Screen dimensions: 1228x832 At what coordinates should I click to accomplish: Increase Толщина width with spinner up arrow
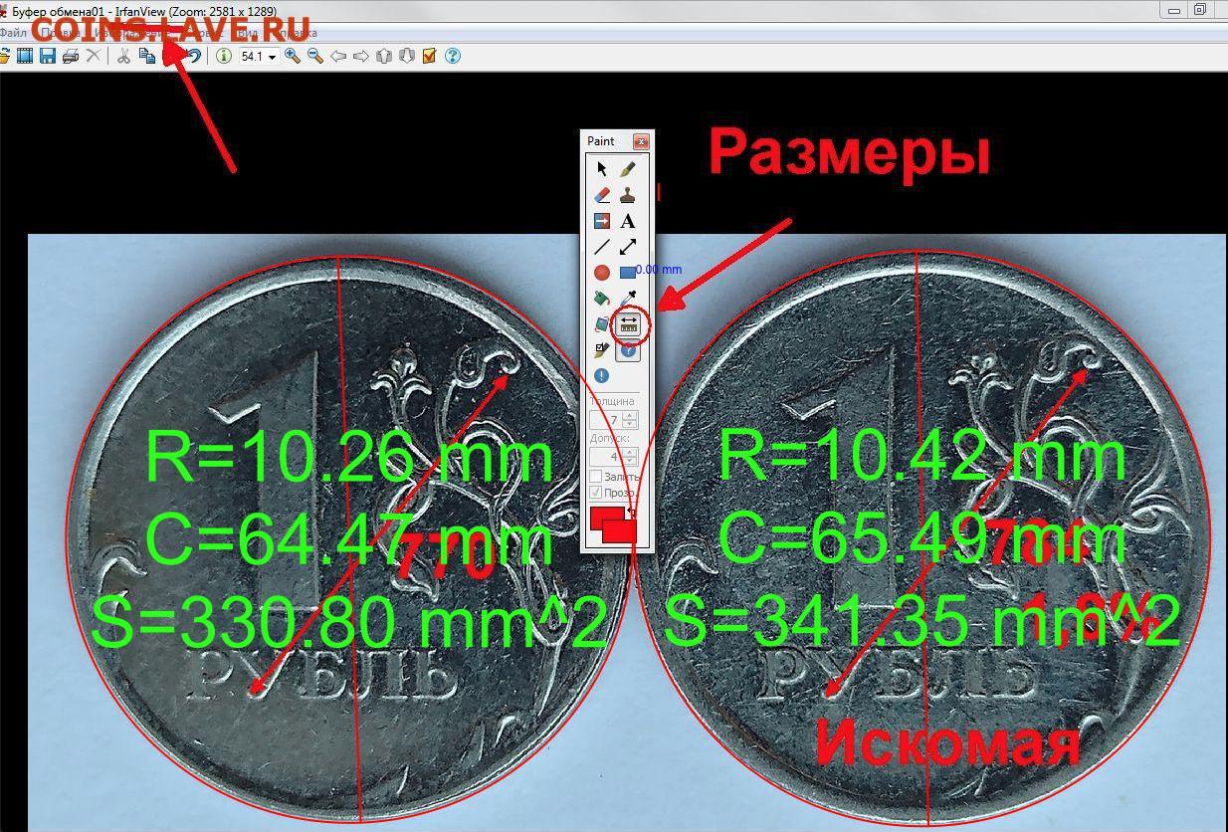pos(630,415)
